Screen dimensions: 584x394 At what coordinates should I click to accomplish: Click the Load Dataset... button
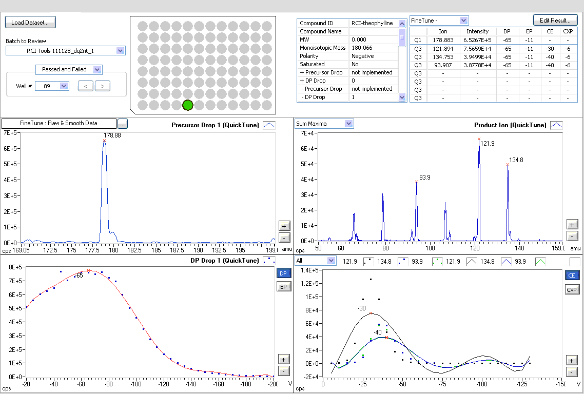[30, 23]
